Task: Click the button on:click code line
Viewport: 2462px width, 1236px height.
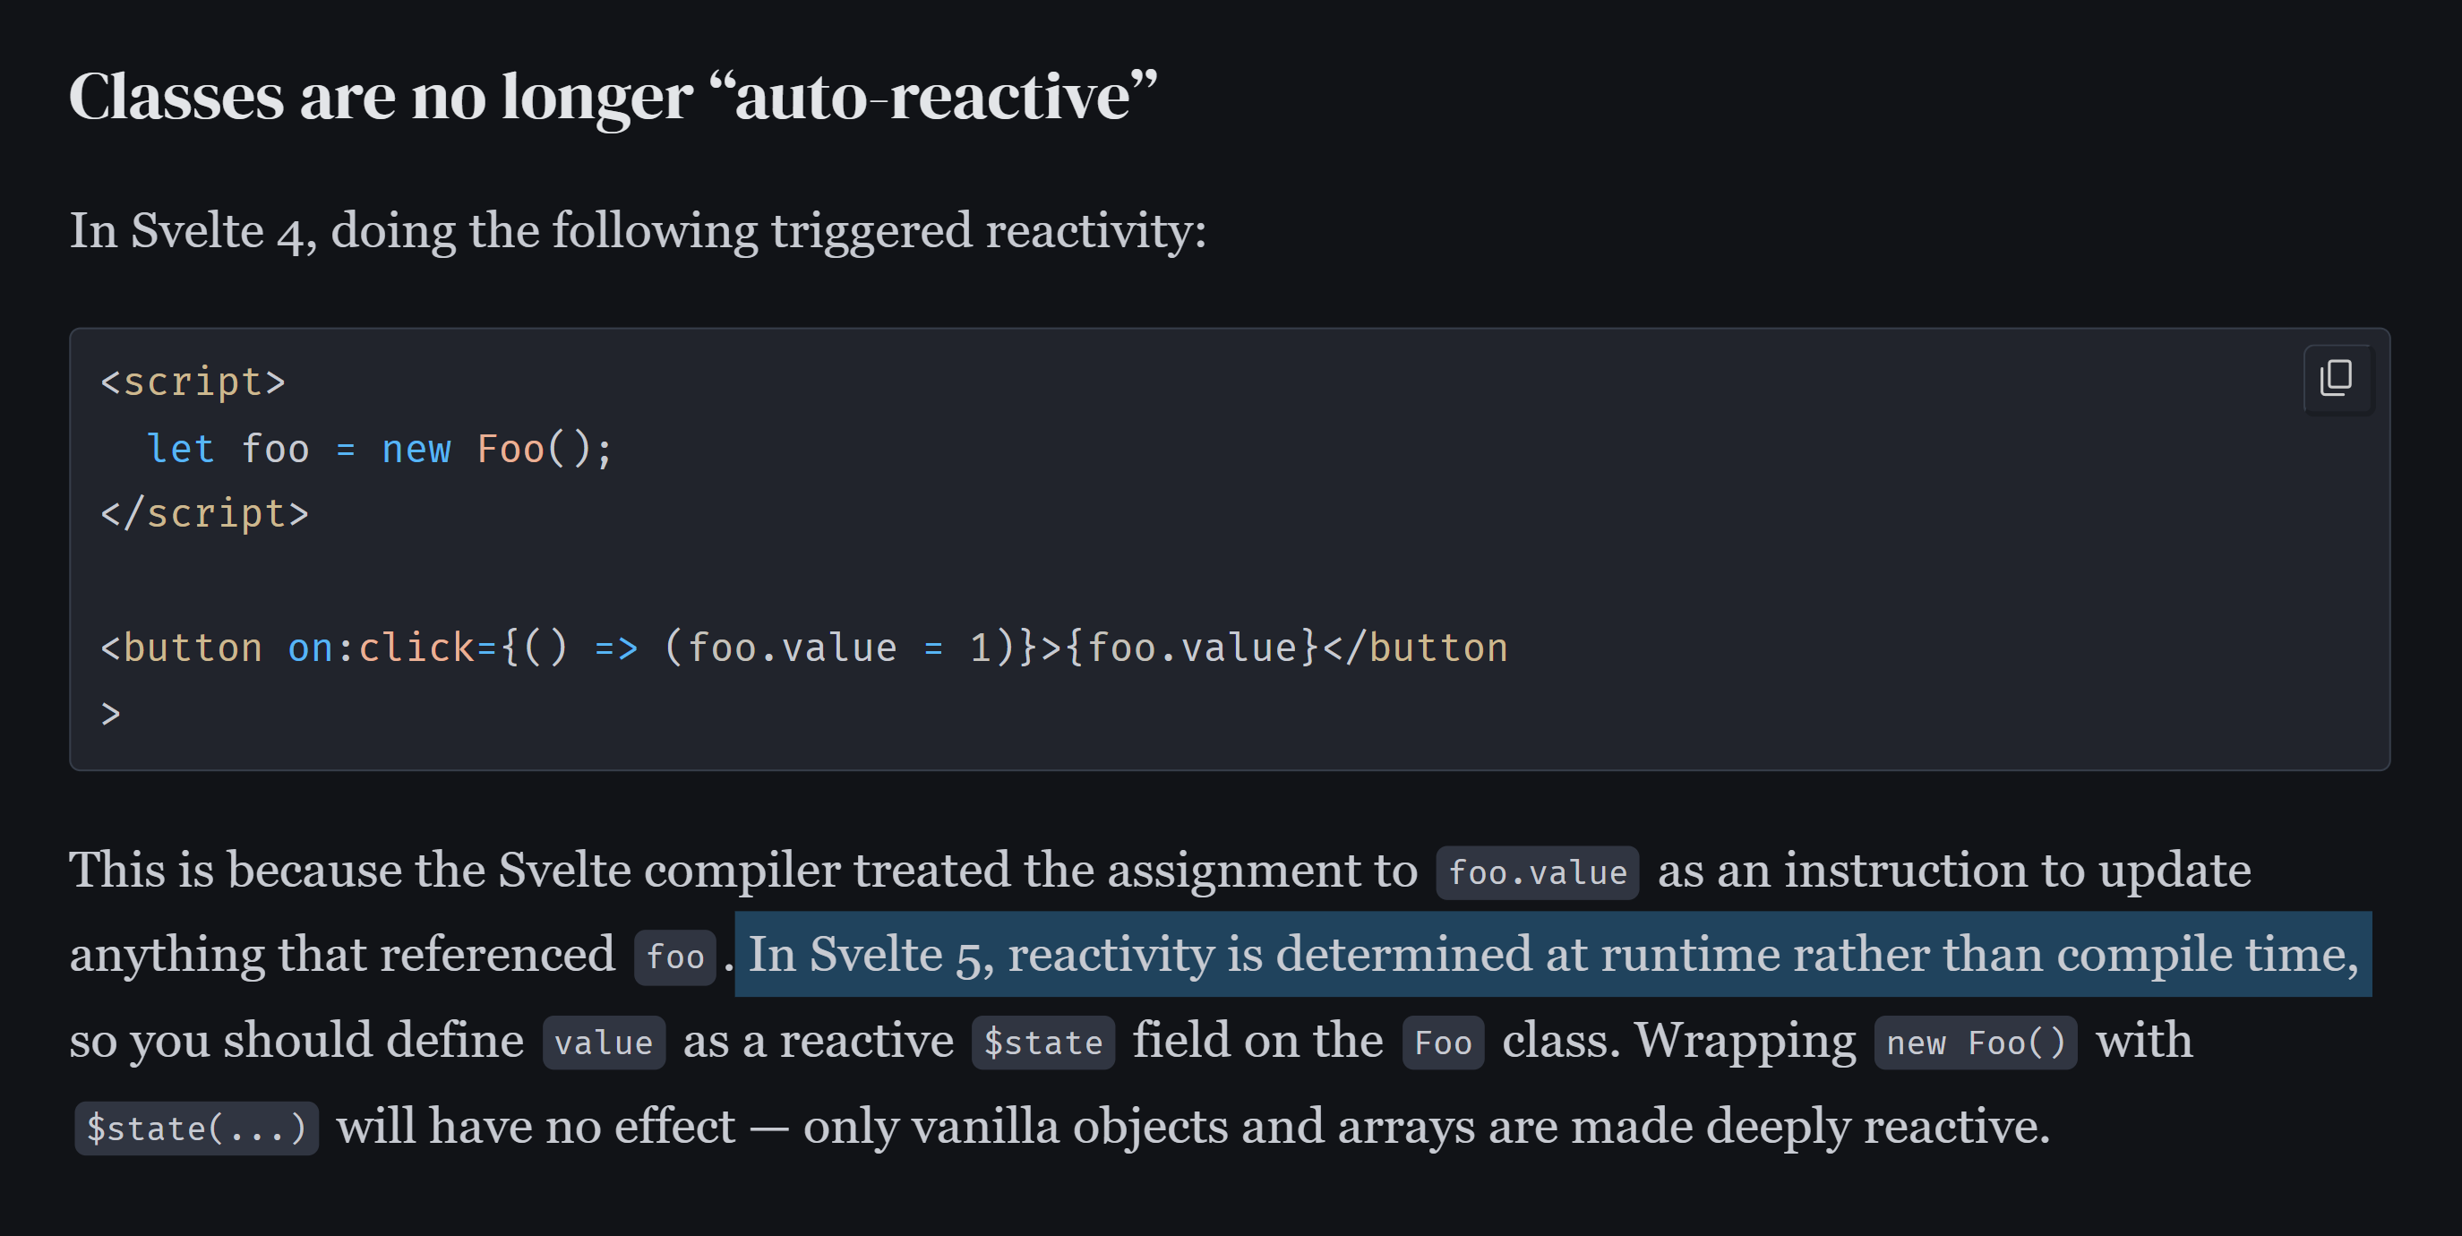Action: tap(803, 648)
